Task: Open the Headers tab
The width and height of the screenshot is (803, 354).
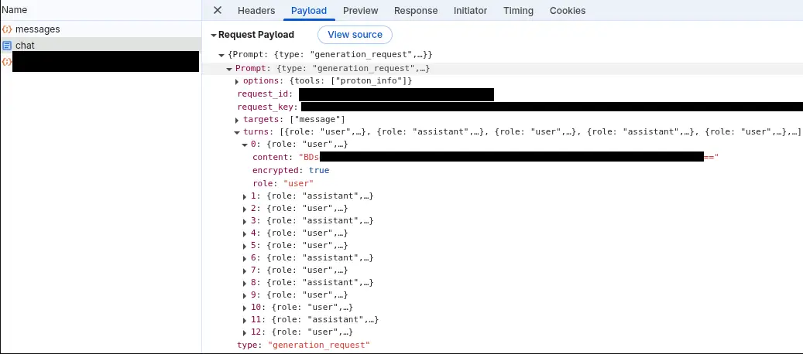Action: 256,11
